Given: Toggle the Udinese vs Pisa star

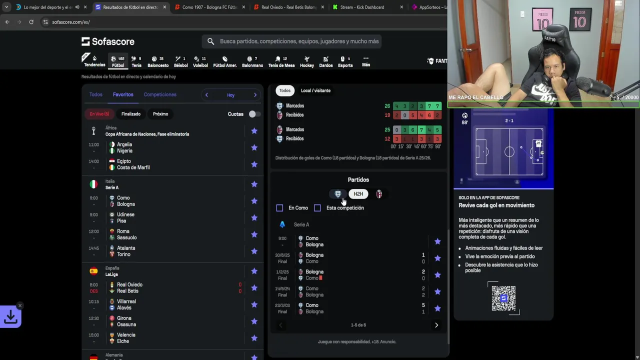Looking at the screenshot, I should click(x=254, y=218).
